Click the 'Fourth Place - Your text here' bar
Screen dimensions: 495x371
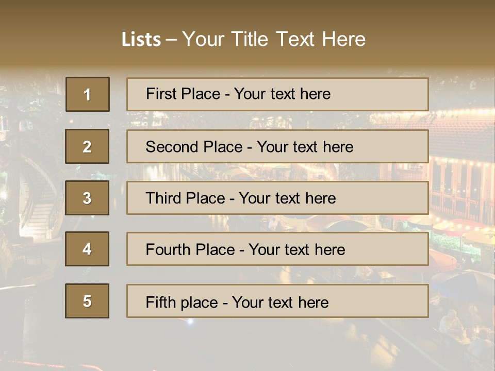click(277, 249)
